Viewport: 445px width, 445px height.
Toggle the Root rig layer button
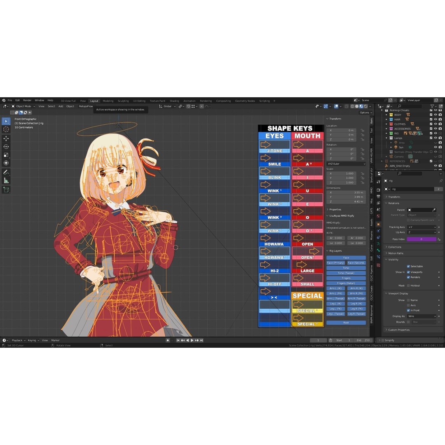(x=346, y=323)
